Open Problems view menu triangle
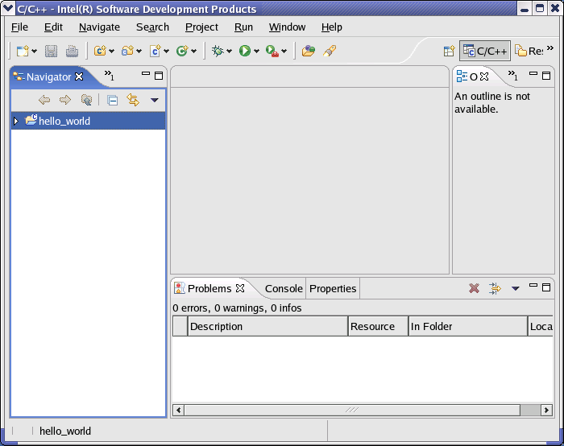This screenshot has height=446, width=564. coord(516,288)
